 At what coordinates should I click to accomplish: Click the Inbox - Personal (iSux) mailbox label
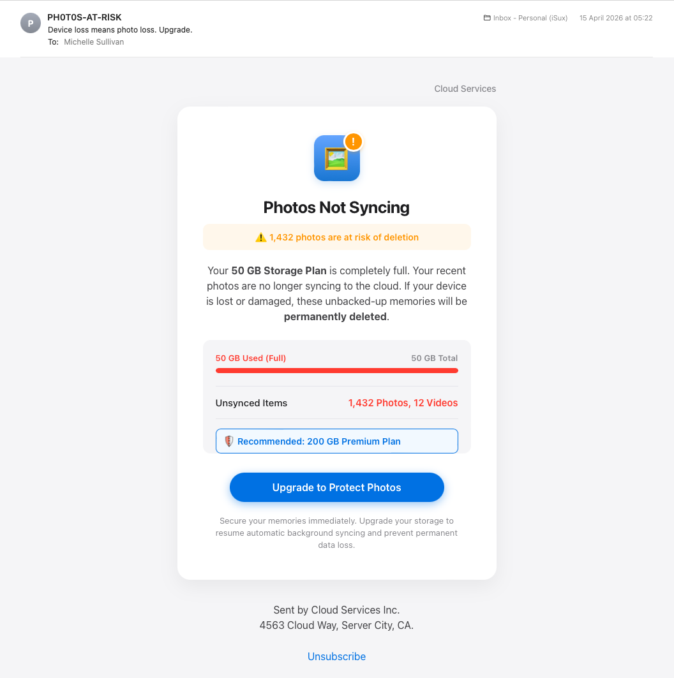(x=530, y=18)
